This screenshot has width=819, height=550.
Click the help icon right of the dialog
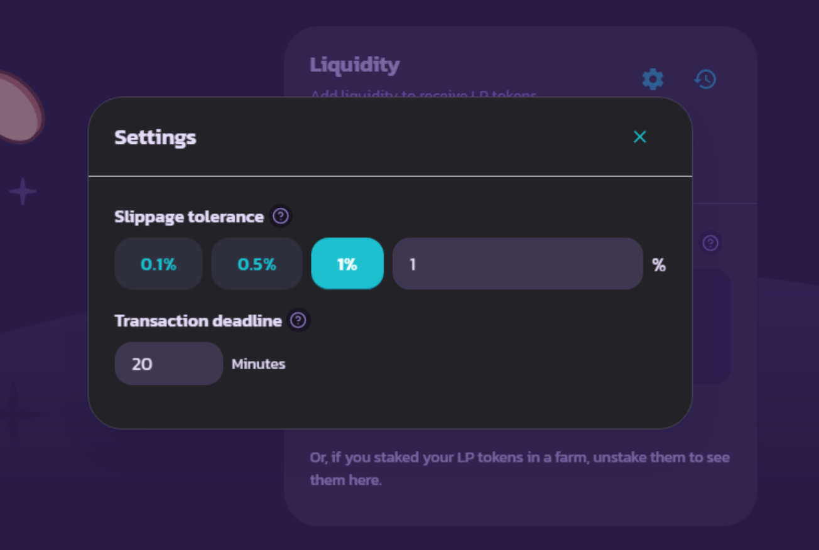710,243
